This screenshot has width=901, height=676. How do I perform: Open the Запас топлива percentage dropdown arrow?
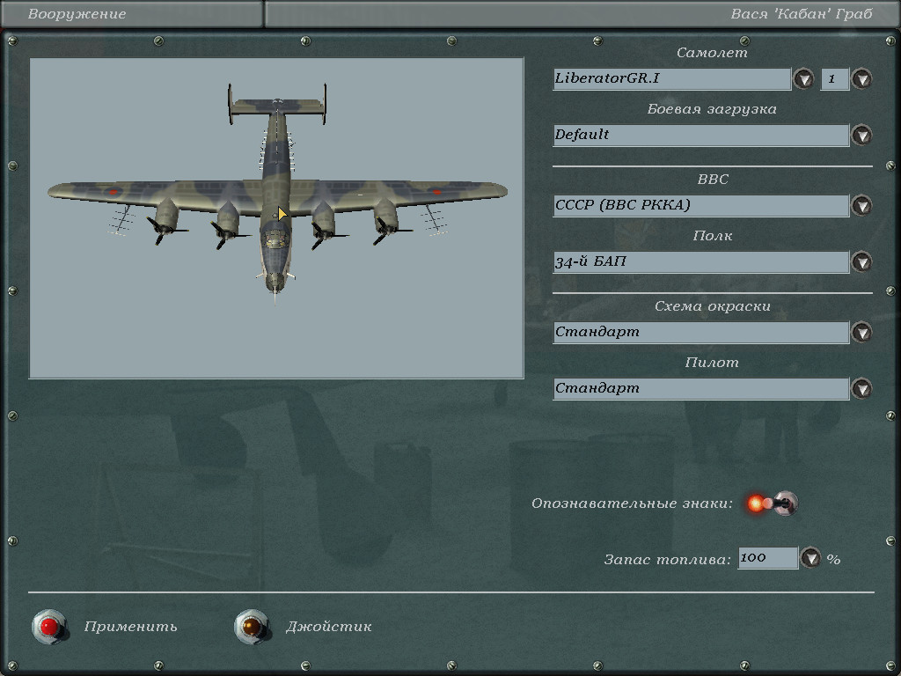pos(810,557)
